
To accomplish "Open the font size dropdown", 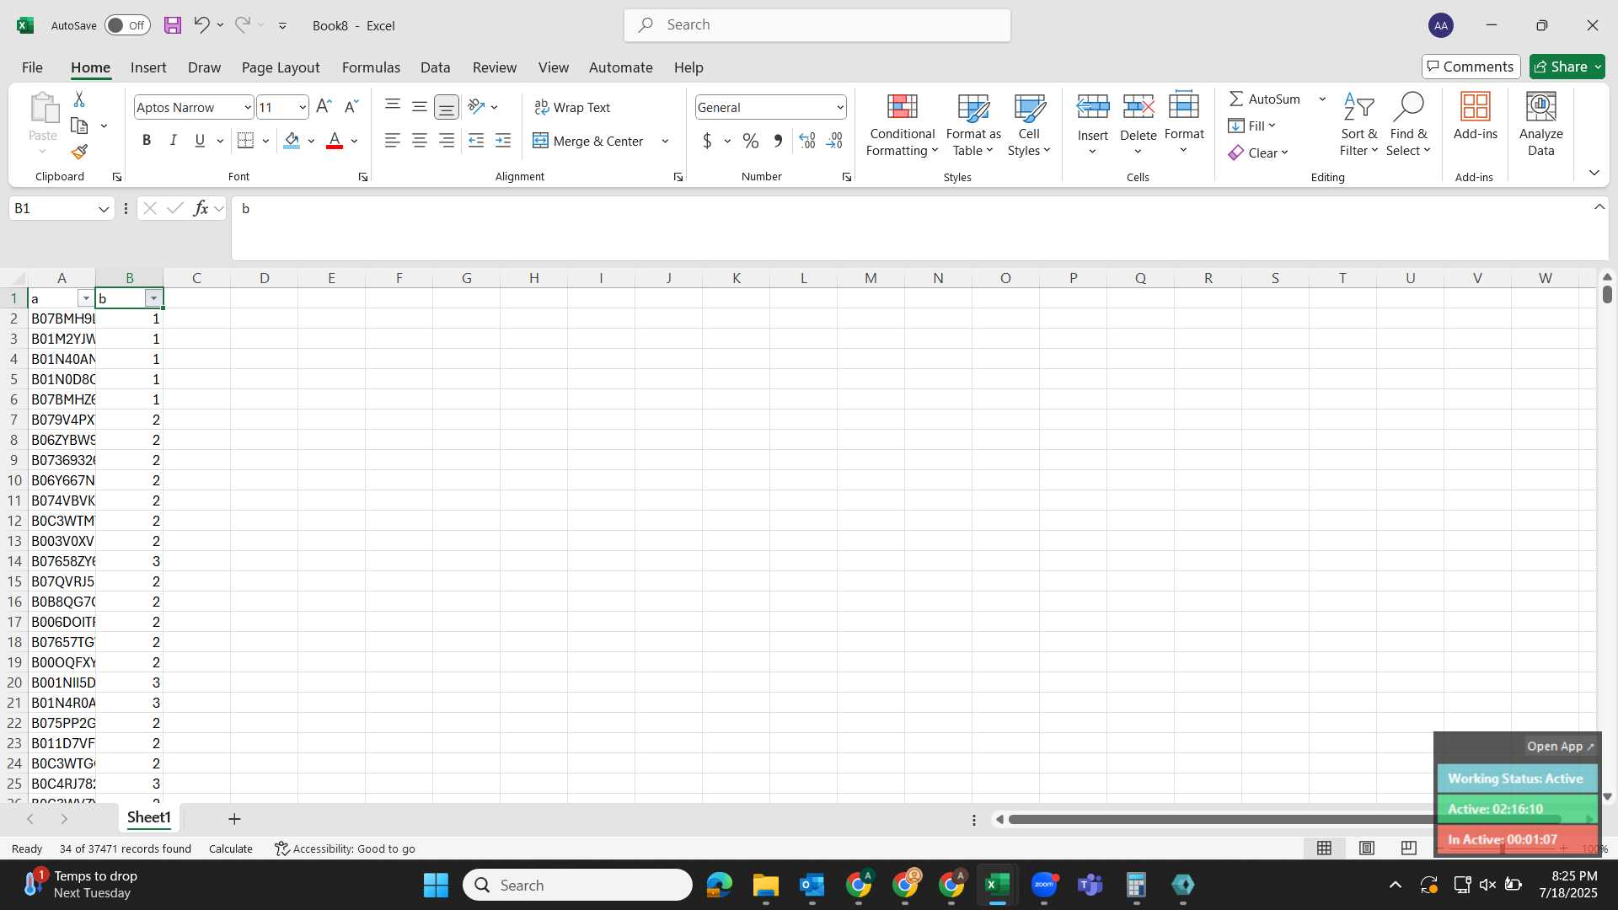I will tap(302, 107).
